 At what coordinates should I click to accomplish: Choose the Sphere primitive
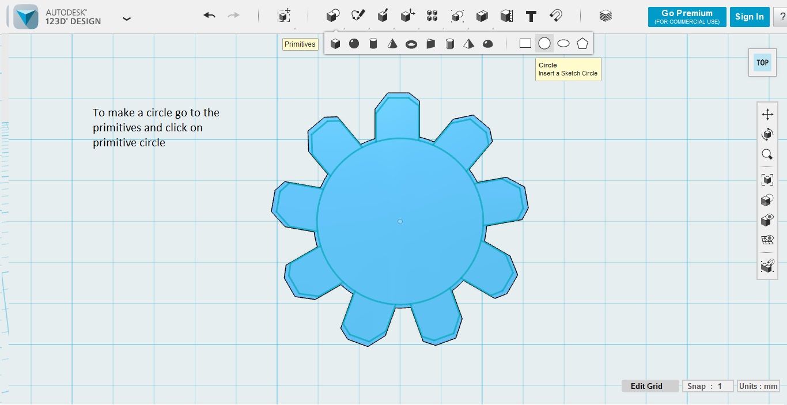[354, 43]
